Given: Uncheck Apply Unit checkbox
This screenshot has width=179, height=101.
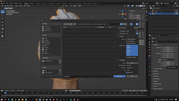Looking at the screenshot, I should pos(127,72).
